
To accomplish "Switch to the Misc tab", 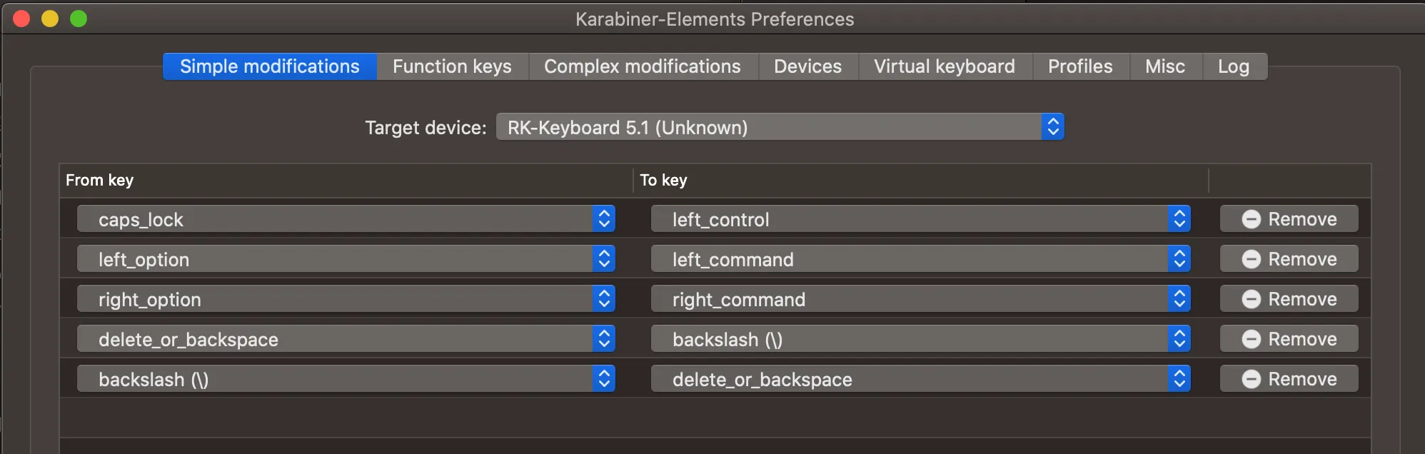I will (x=1164, y=66).
